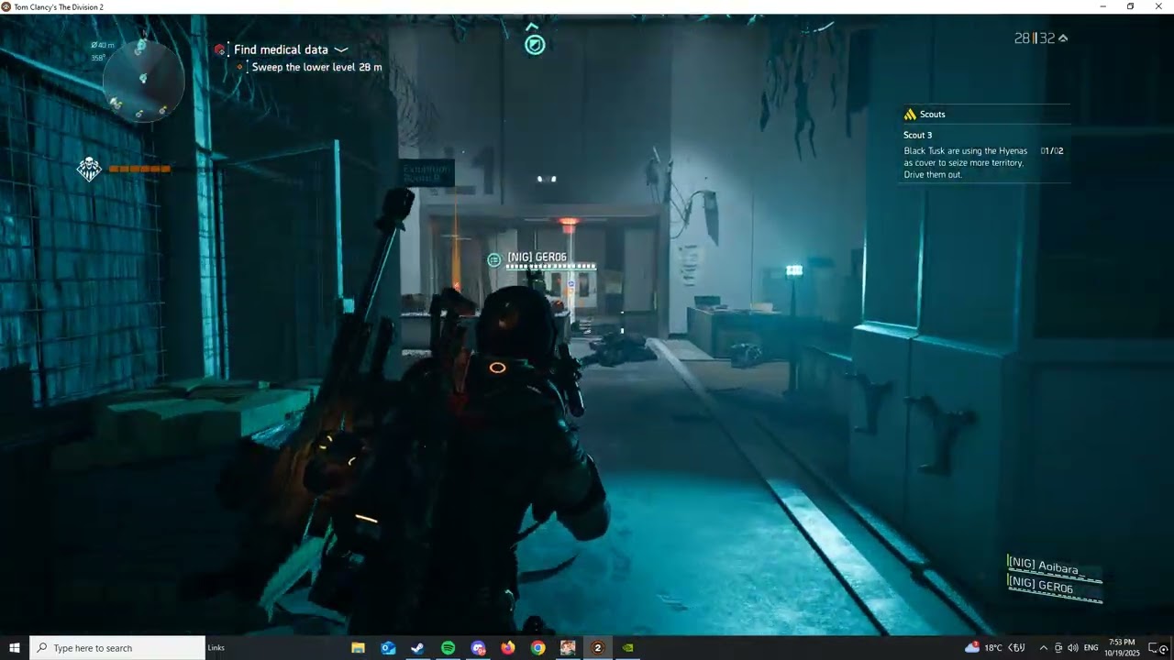
Task: Show hidden system tray icons
Action: point(1043,648)
